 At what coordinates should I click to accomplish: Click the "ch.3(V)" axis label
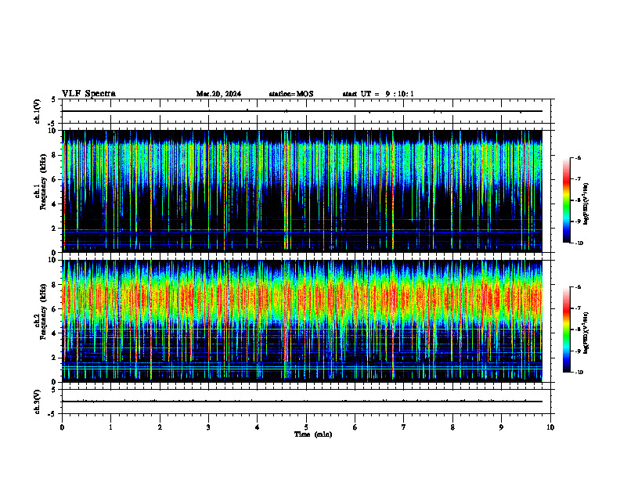[x=38, y=402]
